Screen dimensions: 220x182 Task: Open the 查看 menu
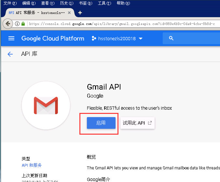pos(48,3)
